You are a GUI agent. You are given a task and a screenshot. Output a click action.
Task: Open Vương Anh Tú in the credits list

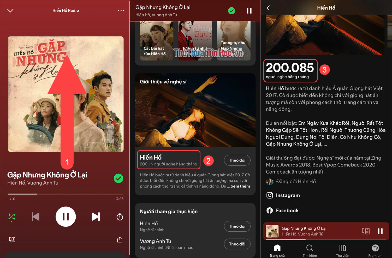pos(156,241)
